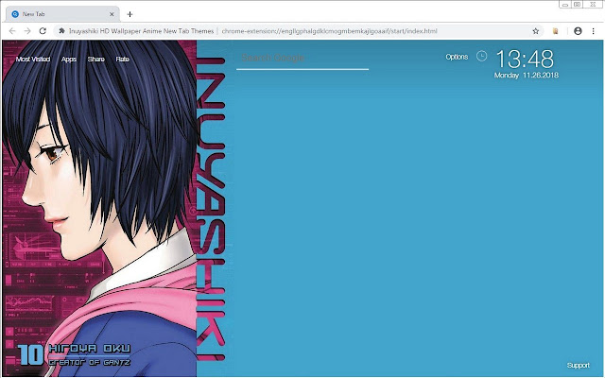Click the Rate link

pos(122,59)
